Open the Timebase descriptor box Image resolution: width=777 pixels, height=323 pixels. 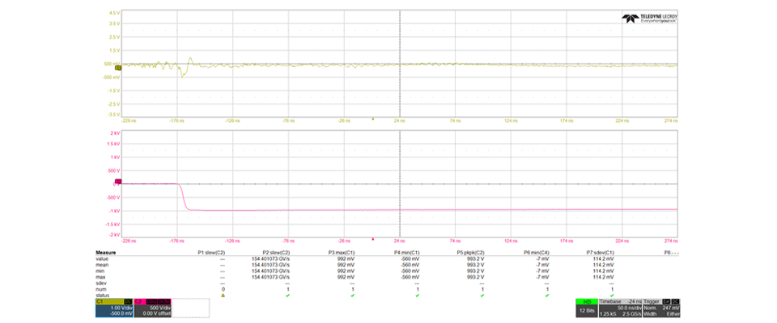click(621, 307)
